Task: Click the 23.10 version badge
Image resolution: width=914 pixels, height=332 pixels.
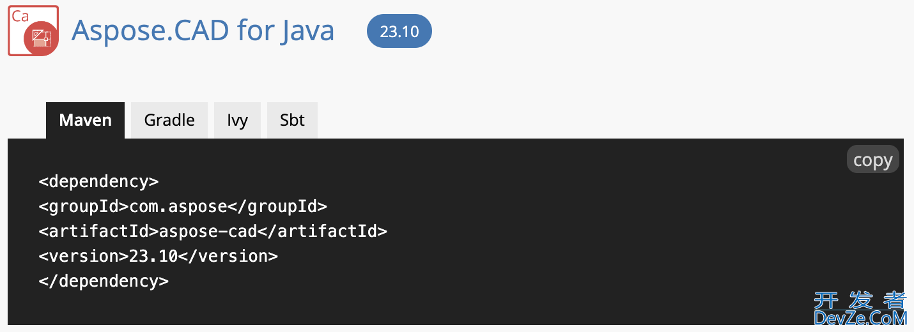Action: [x=399, y=31]
